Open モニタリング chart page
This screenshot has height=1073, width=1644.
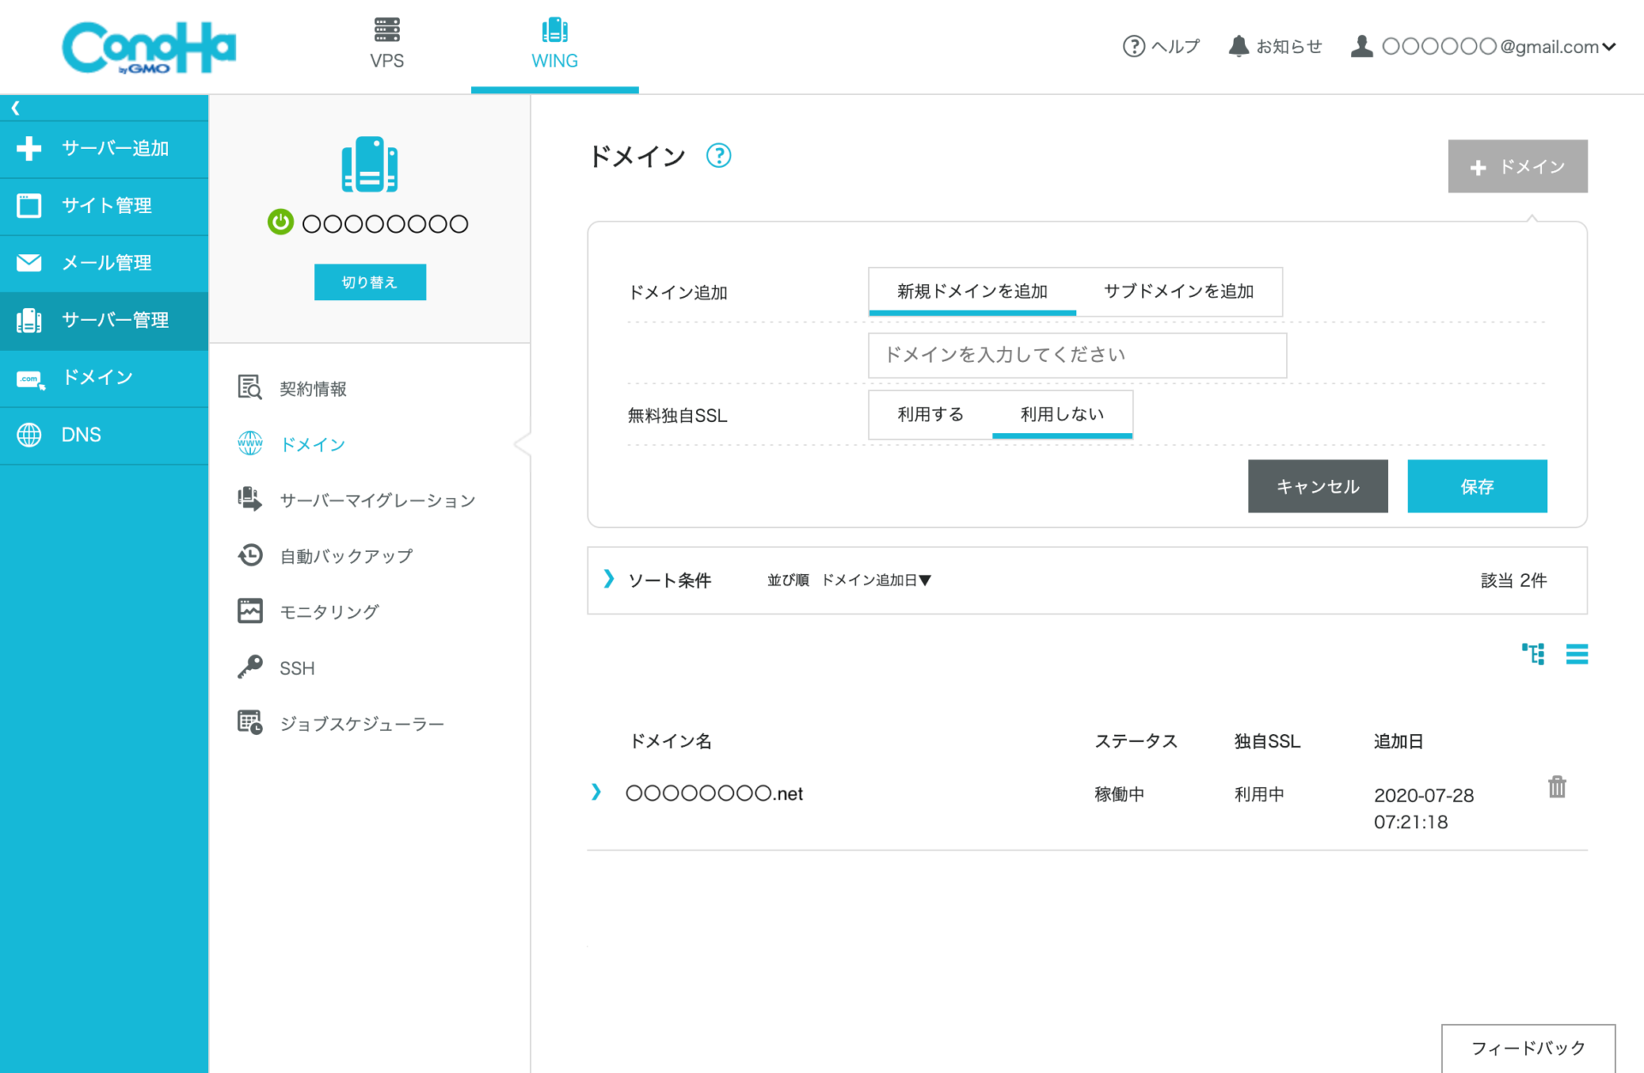329,612
